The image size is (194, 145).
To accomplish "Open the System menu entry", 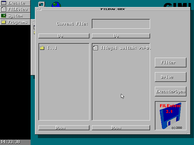I will click(15, 16).
